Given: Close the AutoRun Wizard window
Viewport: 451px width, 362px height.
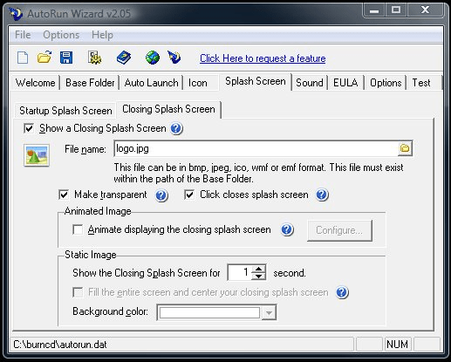Looking at the screenshot, I should pyautogui.click(x=425, y=10).
